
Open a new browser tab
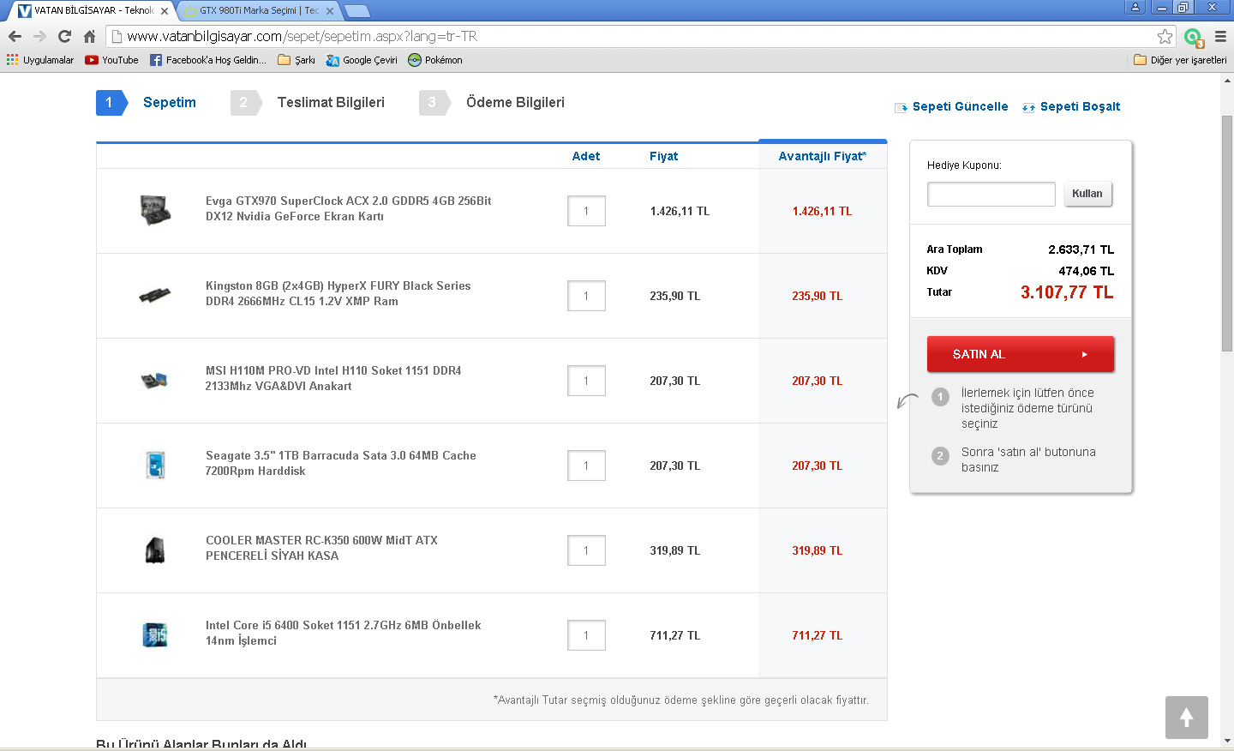pyautogui.click(x=356, y=11)
